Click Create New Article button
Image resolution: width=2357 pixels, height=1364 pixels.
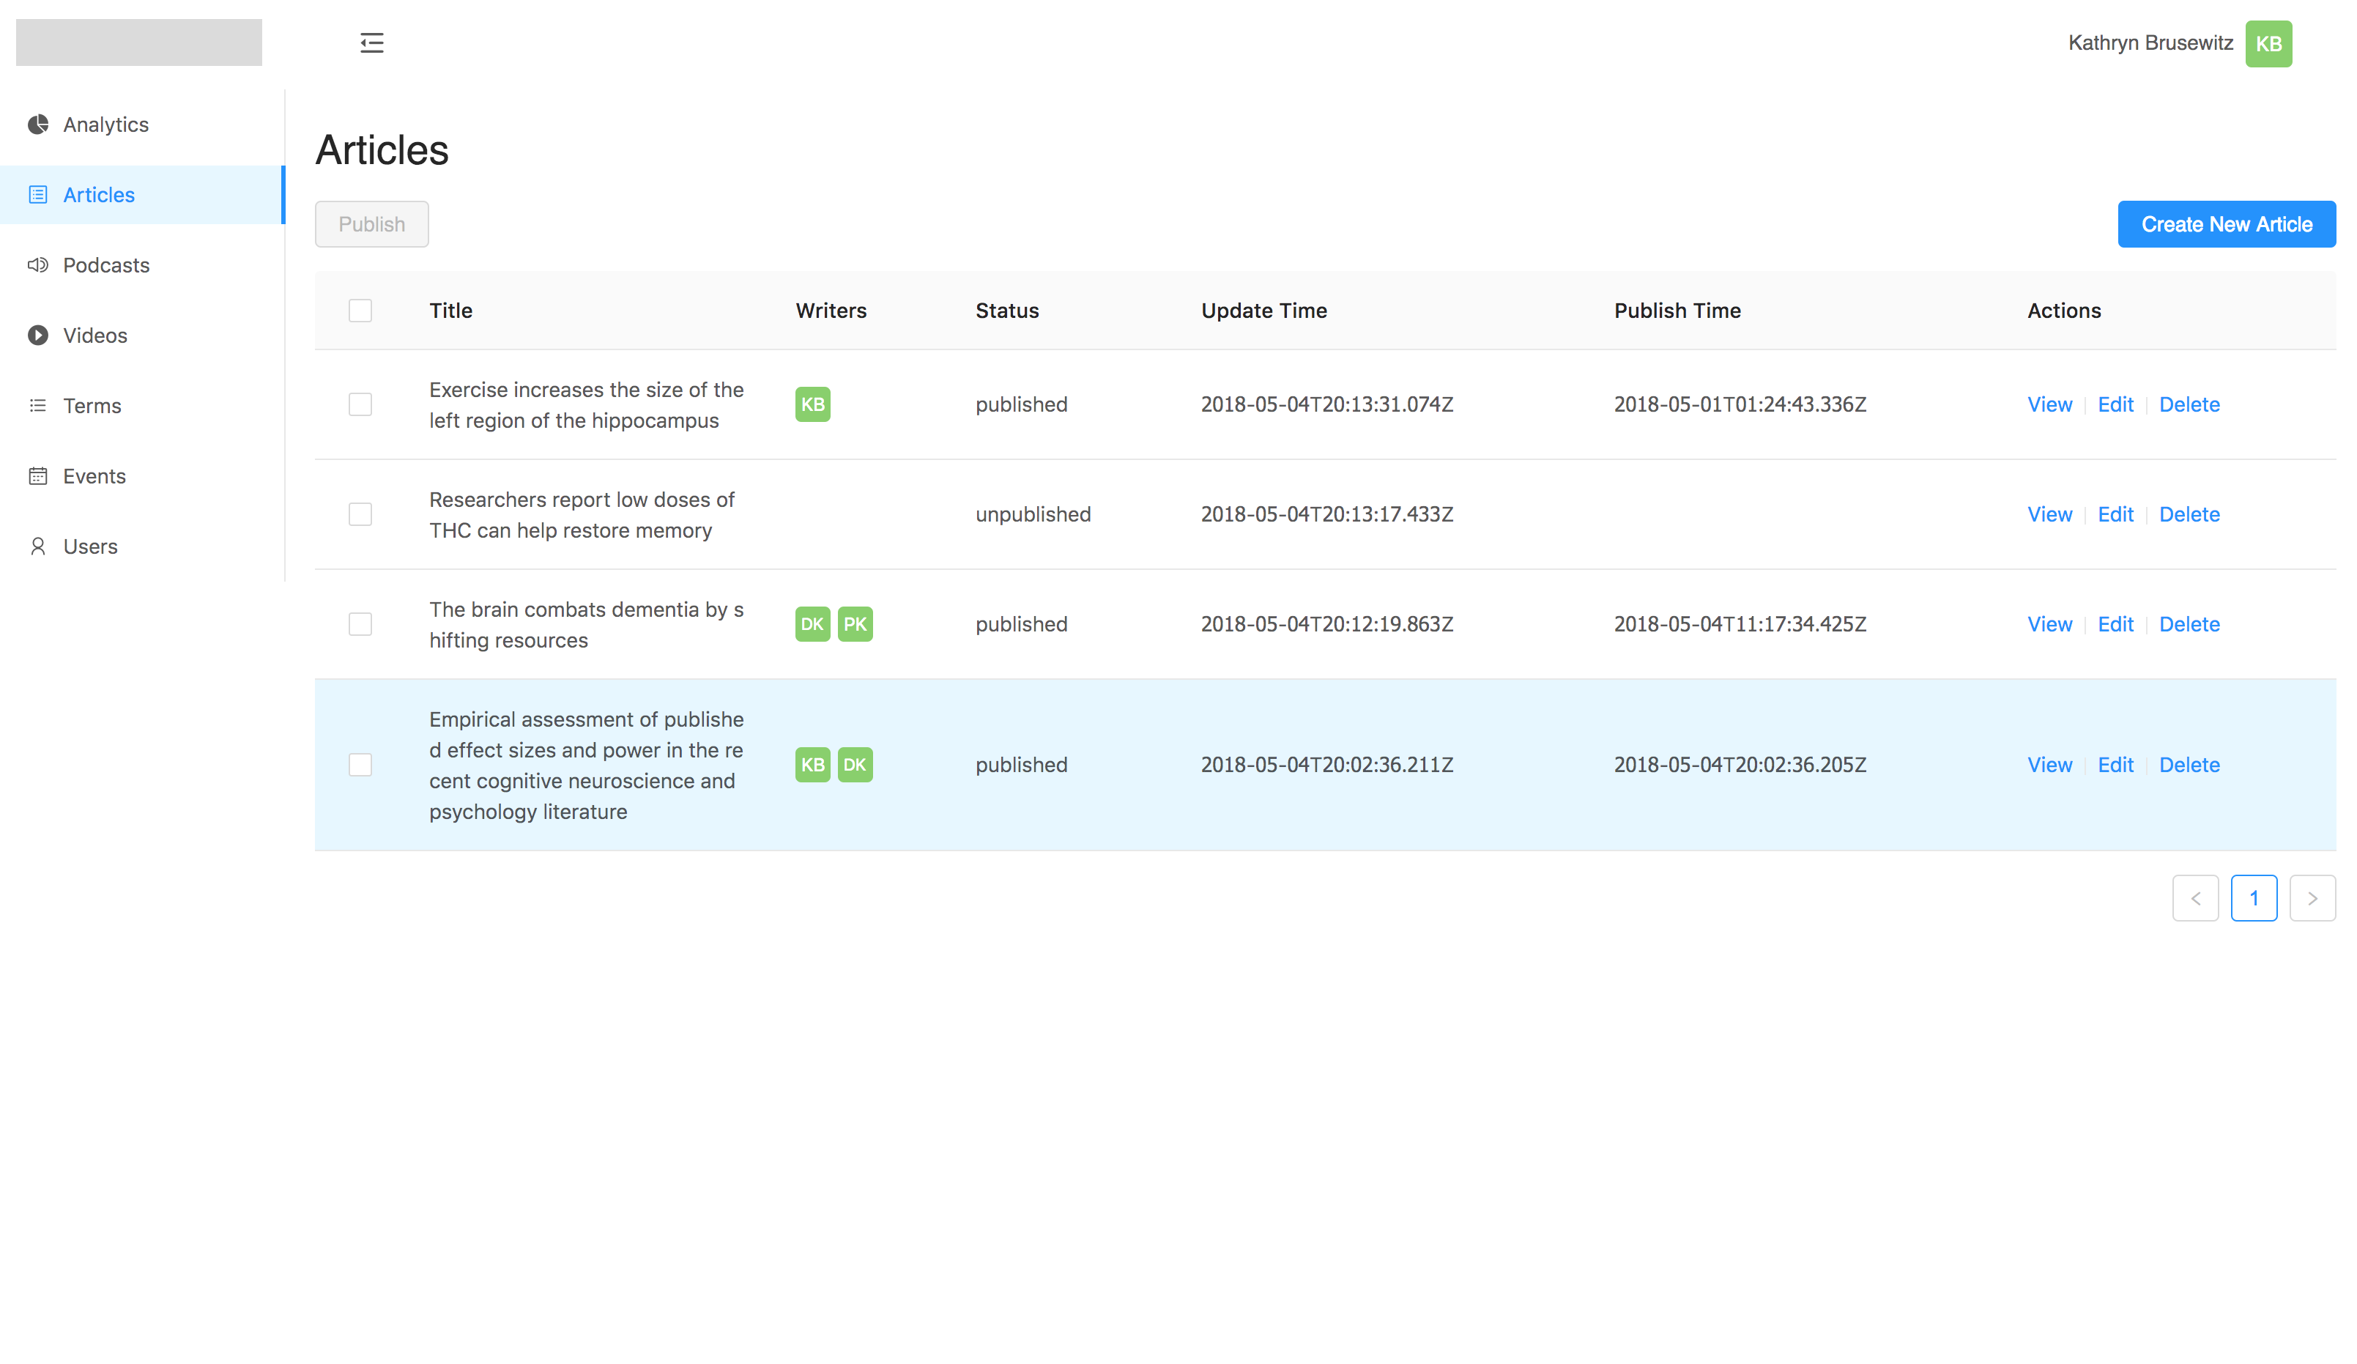(x=2226, y=225)
